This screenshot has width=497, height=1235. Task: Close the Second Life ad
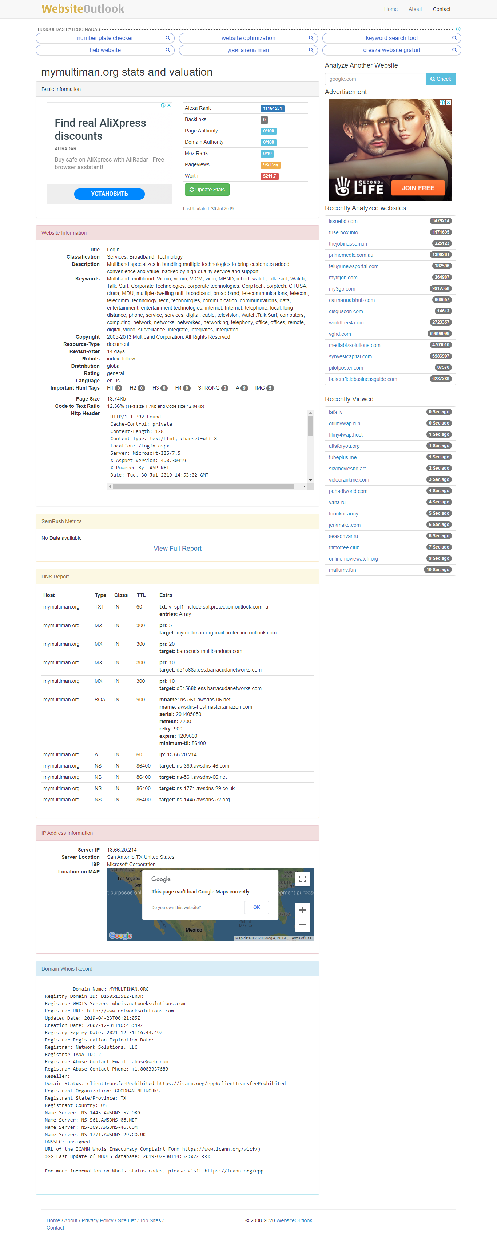[x=449, y=103]
